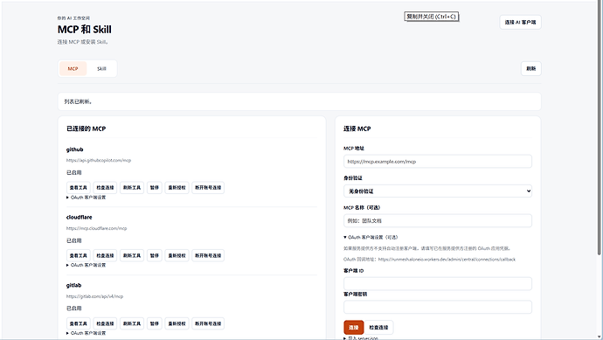Click the 客户端 ID input field
The image size is (603, 340).
(x=438, y=283)
